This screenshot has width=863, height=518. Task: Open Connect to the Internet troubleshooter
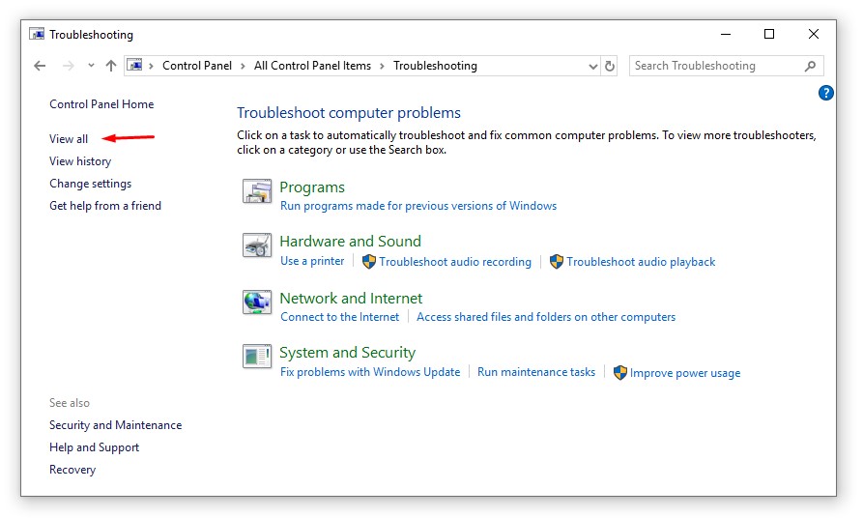(339, 317)
